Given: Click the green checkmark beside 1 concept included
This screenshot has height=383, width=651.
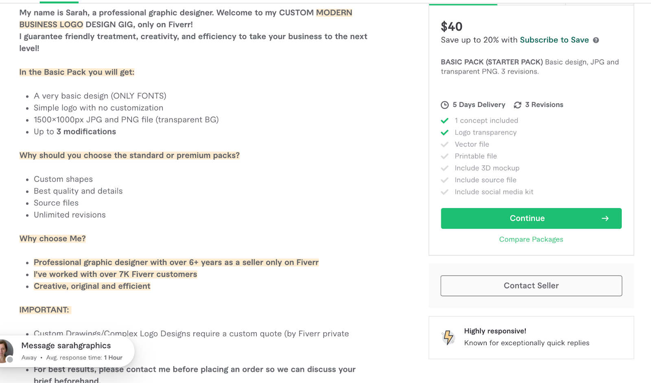Looking at the screenshot, I should pos(445,121).
